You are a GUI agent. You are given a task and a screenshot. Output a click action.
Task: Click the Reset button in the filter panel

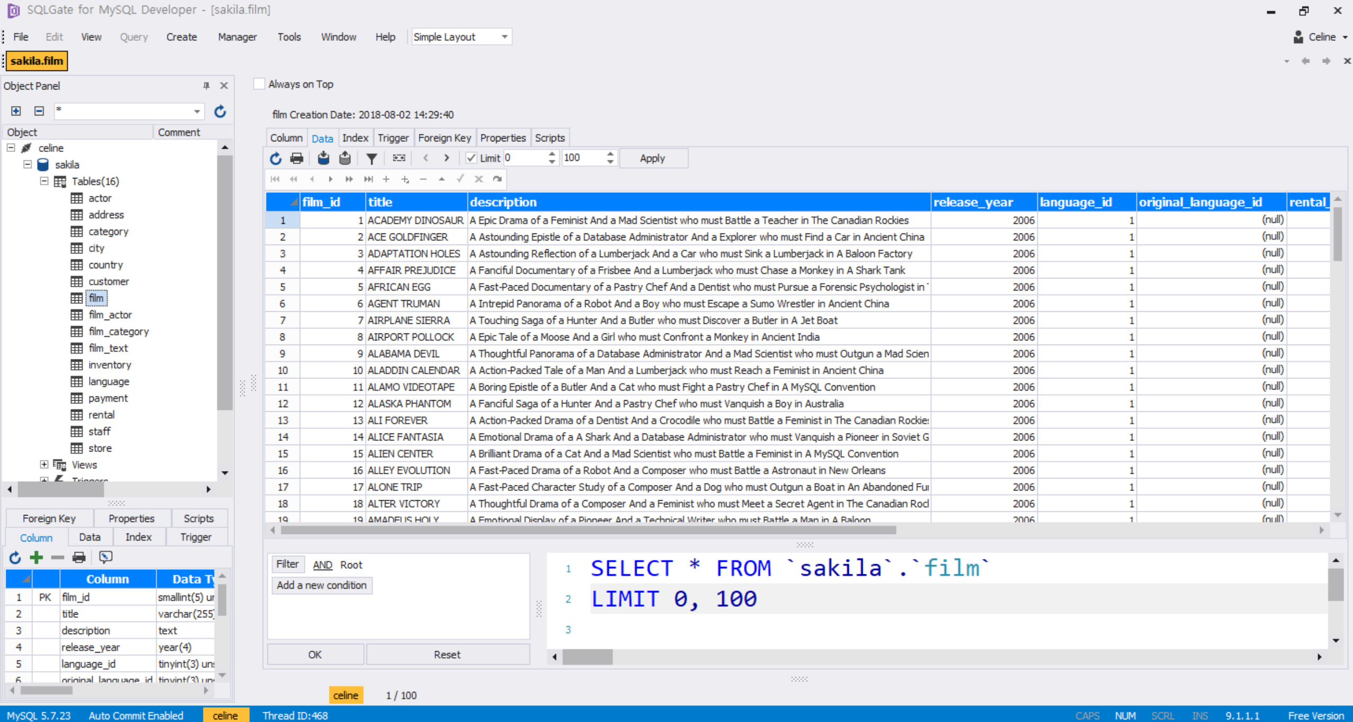[x=446, y=654]
